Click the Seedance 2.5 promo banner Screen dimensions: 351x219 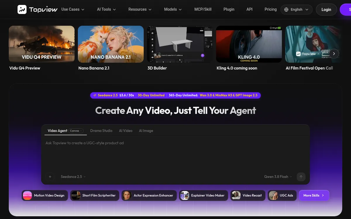click(175, 95)
